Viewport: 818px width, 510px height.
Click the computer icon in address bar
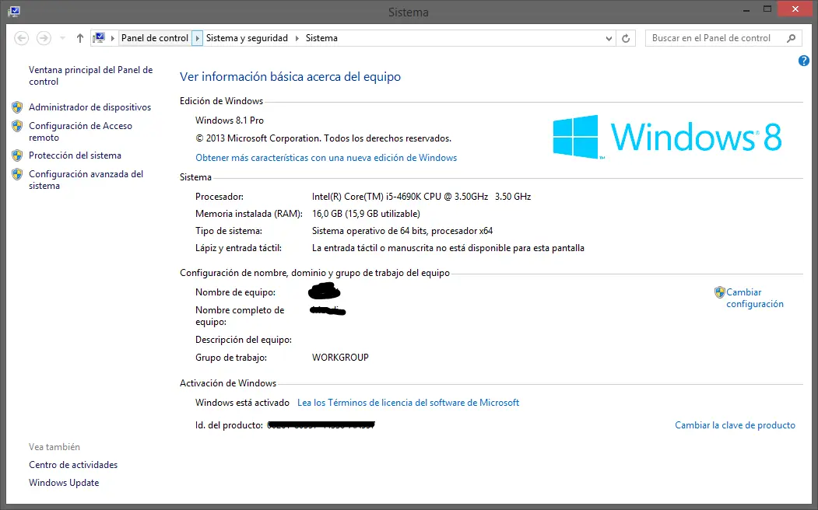[99, 38]
